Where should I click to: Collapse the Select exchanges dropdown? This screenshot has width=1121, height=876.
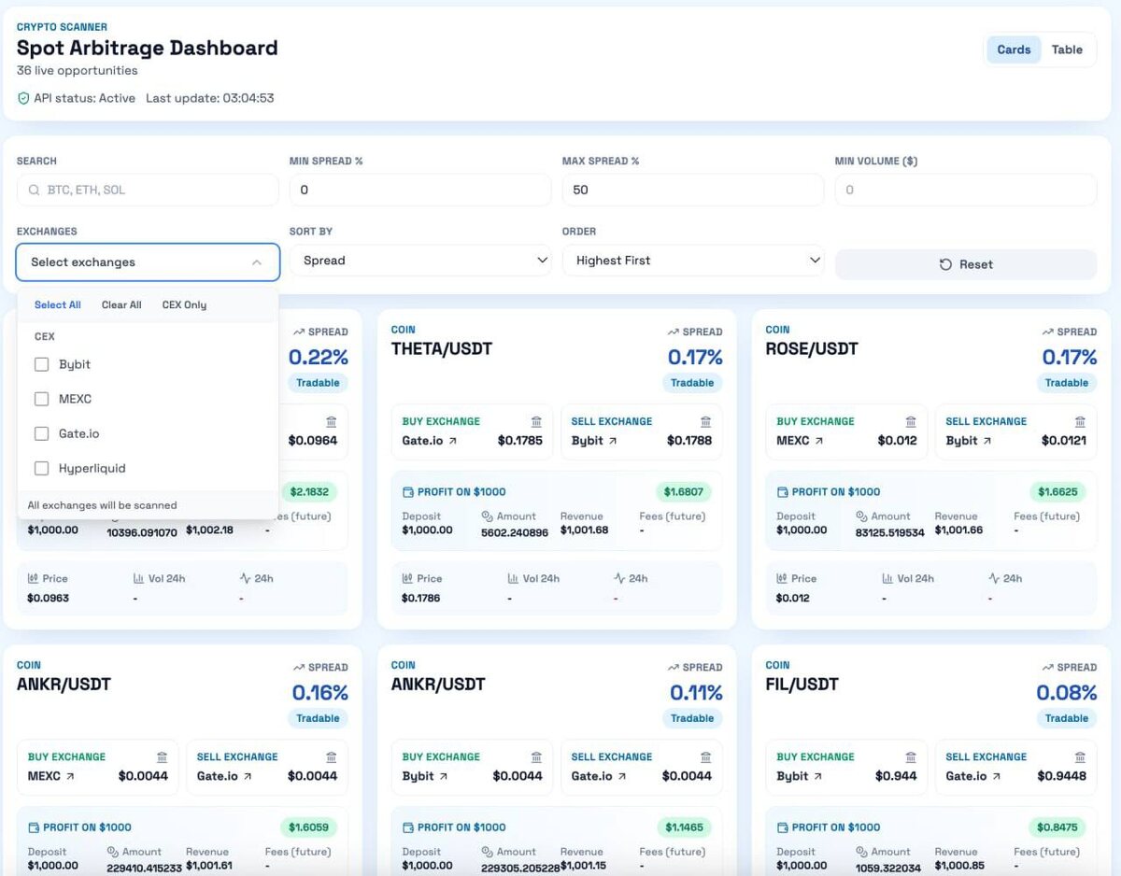pyautogui.click(x=148, y=262)
